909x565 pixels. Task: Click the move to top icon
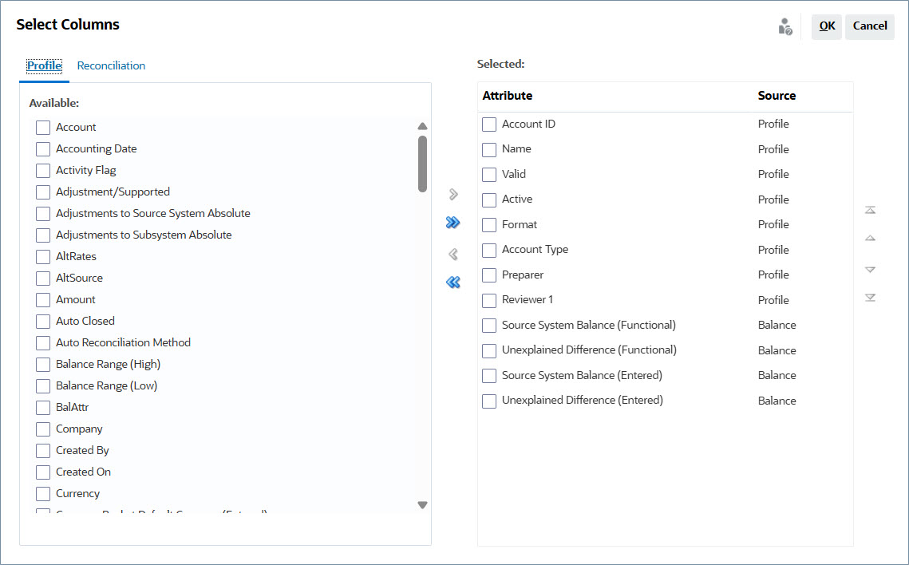tap(870, 209)
